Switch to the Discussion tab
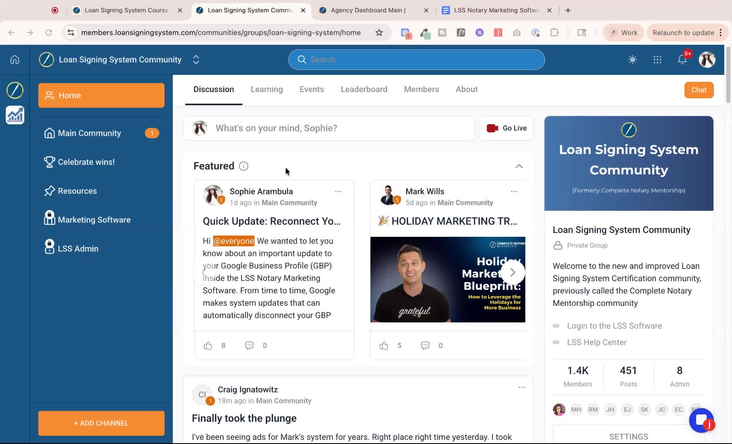Screen dimensions: 732x444 214,89
